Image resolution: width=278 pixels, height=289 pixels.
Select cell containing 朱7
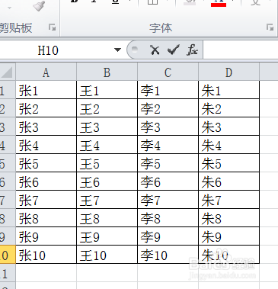(x=228, y=200)
